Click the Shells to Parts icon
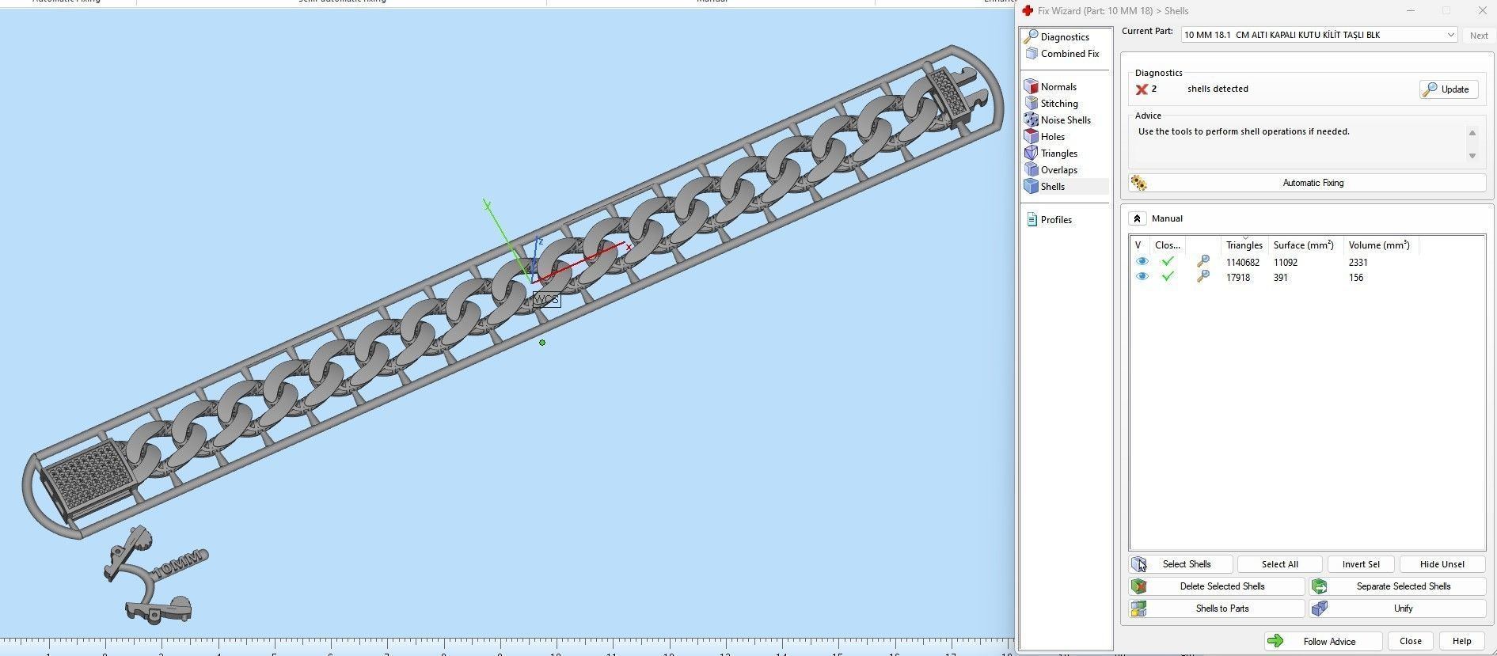1497x656 pixels. coord(1138,609)
